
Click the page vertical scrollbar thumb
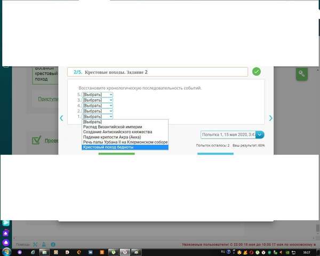tap(318, 228)
